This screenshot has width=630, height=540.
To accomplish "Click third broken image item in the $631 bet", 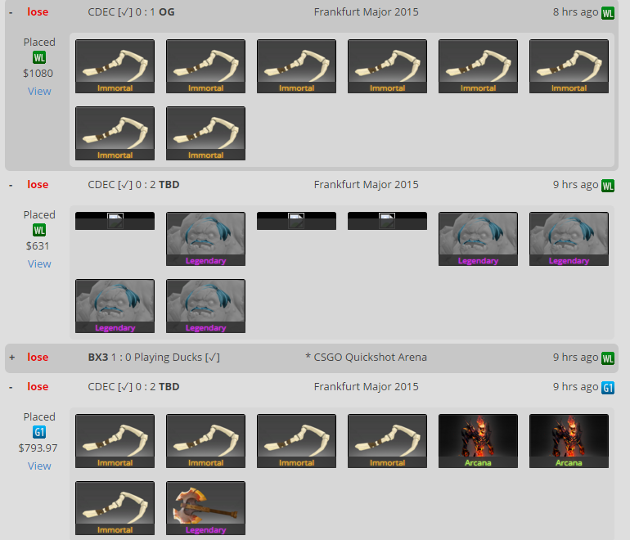I will point(387,221).
